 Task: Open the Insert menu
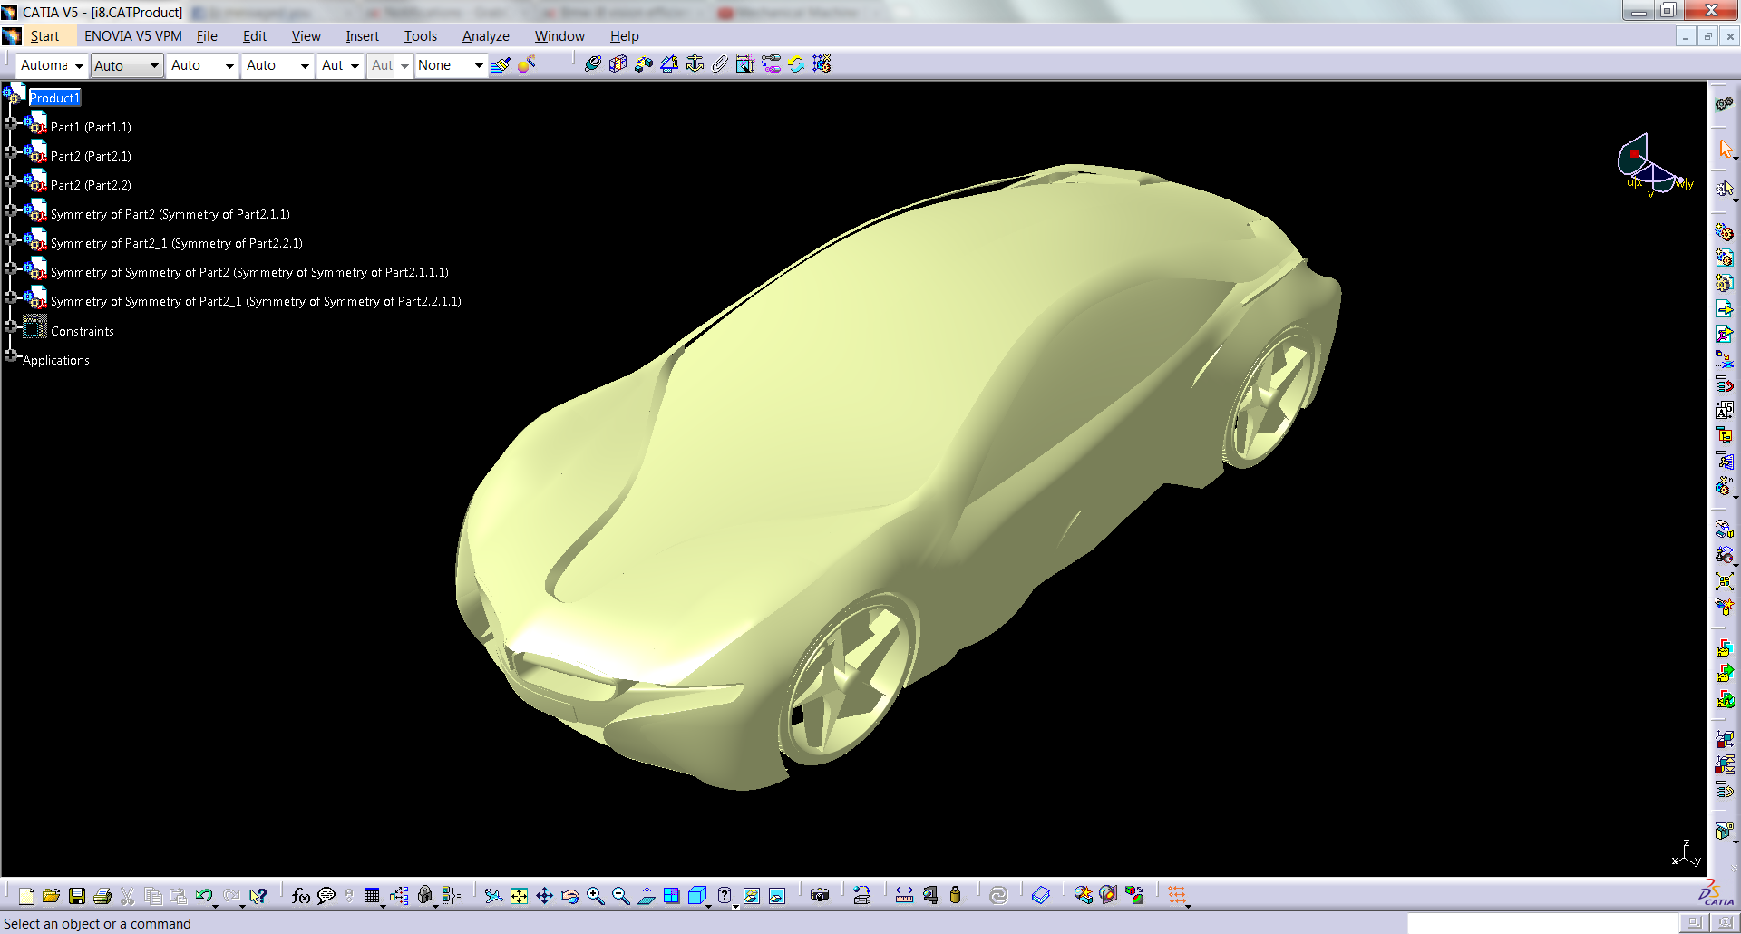click(x=362, y=36)
